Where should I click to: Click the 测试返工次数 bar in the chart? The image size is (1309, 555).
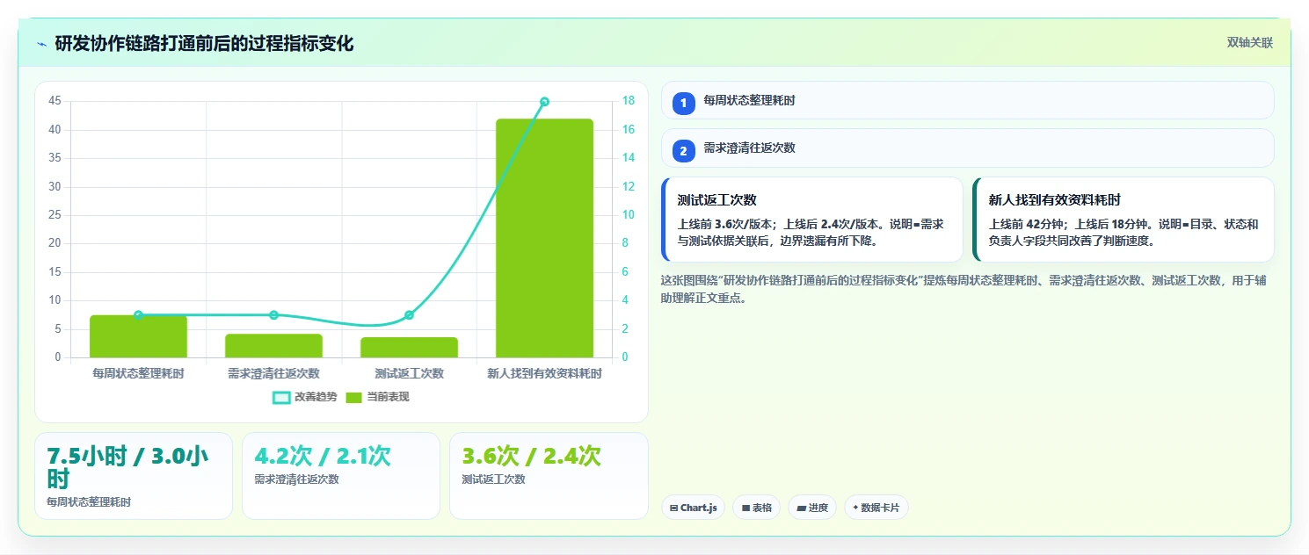click(409, 348)
